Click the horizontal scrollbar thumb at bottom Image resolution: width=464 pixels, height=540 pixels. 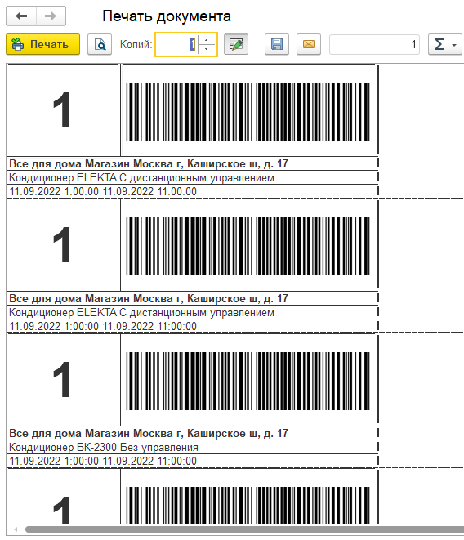click(x=244, y=529)
